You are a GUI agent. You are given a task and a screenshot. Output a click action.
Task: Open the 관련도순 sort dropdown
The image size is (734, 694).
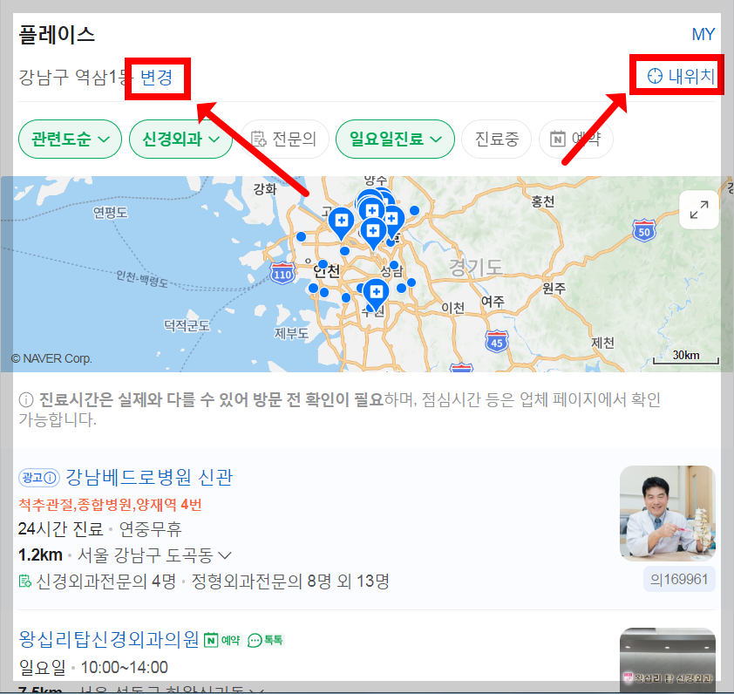[x=71, y=139]
